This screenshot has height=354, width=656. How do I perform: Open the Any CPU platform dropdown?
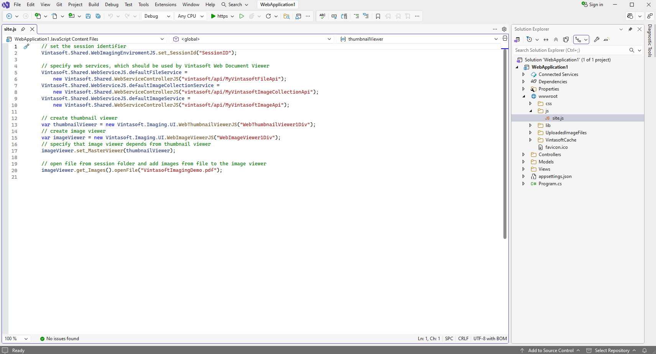[x=191, y=16]
